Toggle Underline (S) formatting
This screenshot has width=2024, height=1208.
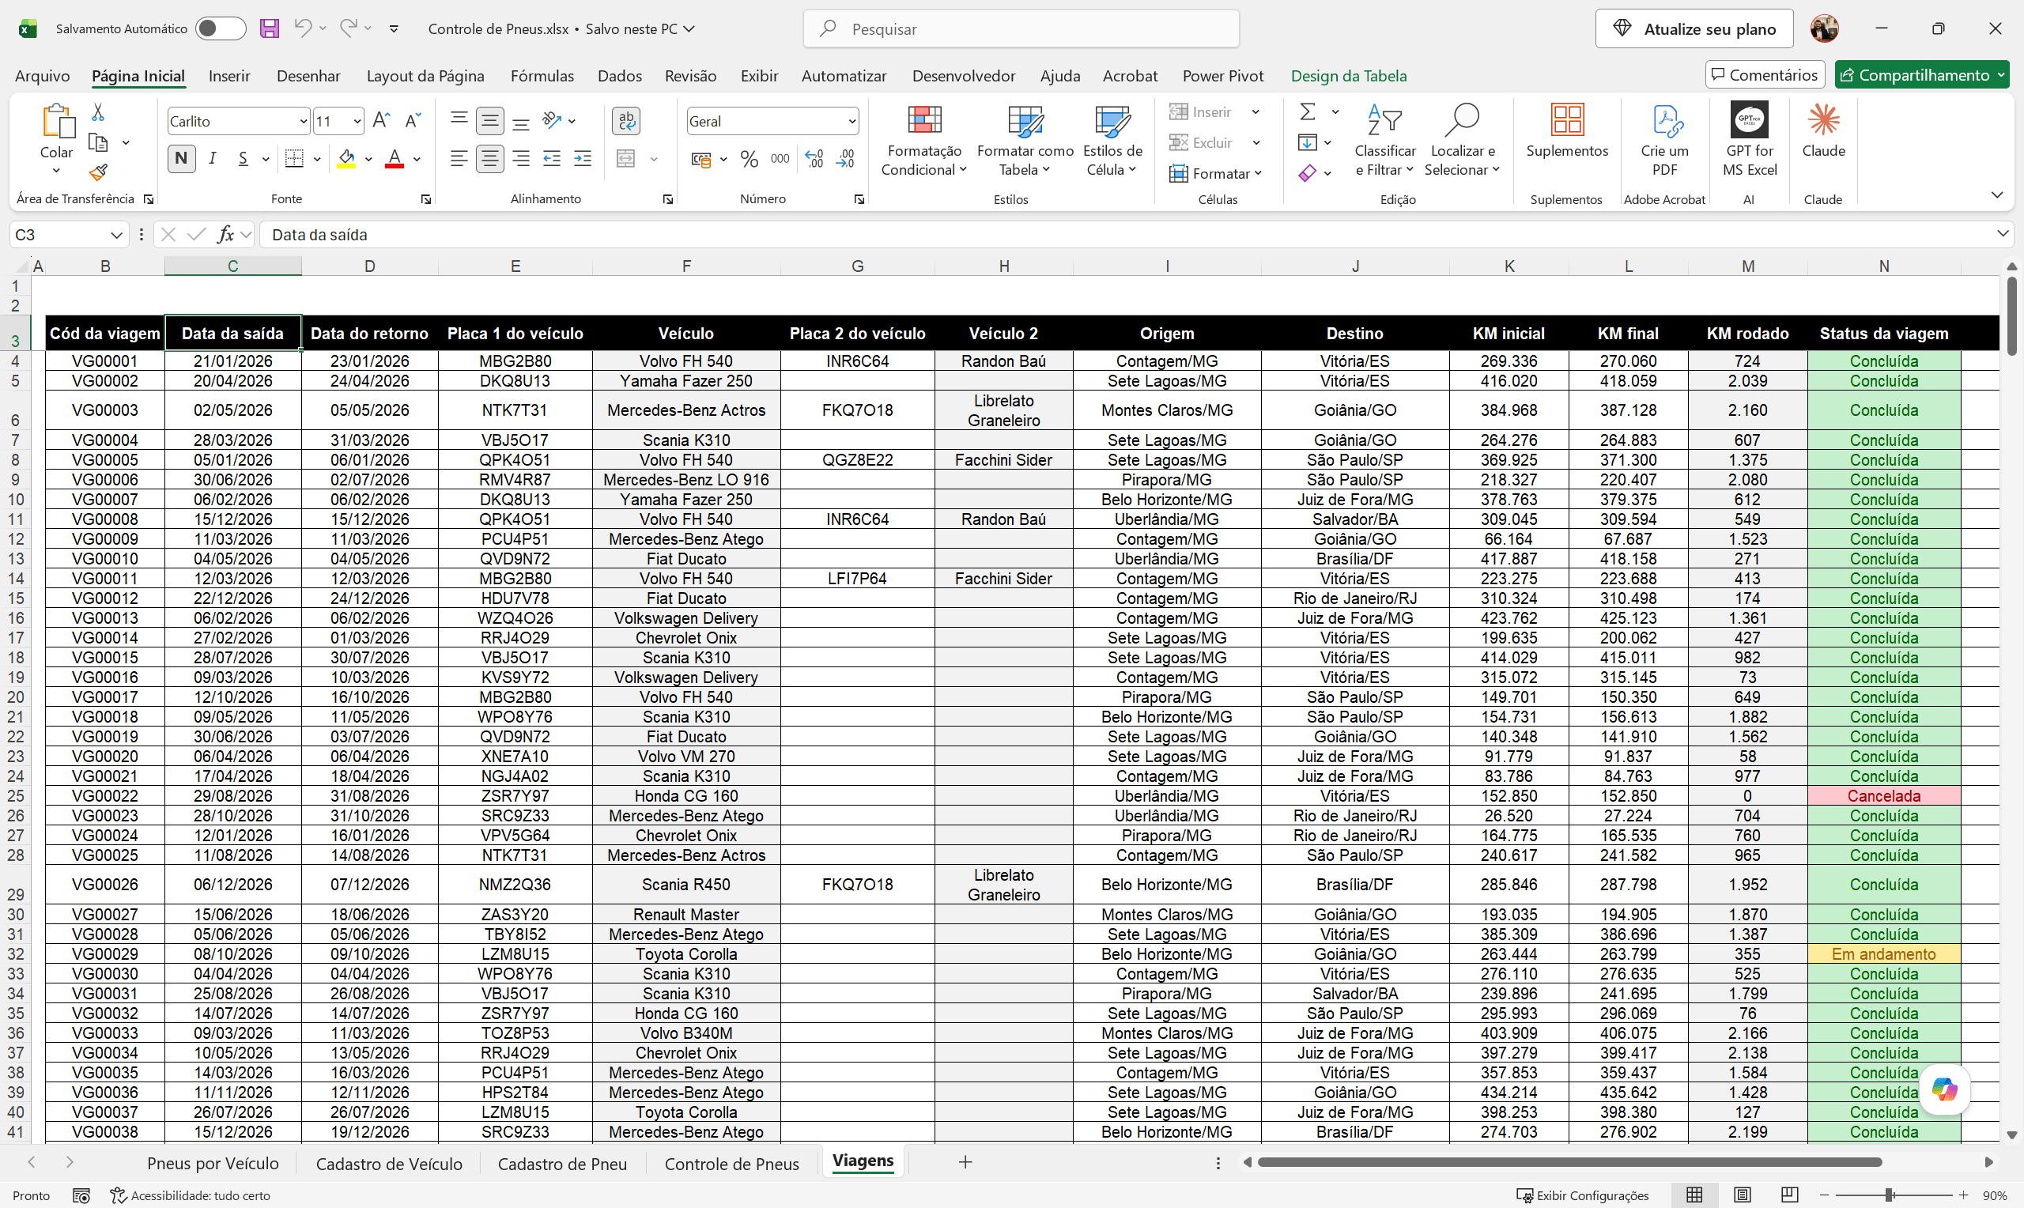[244, 159]
